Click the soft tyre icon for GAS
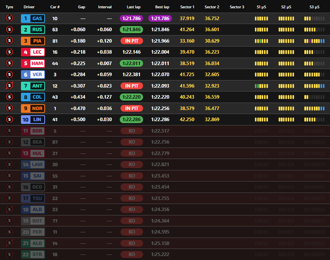The height and width of the screenshot is (260, 330). pos(9,18)
